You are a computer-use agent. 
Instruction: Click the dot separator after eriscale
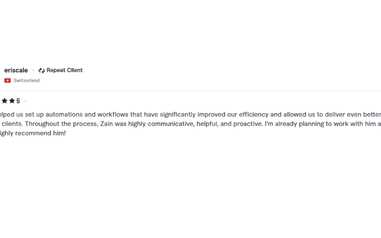[33, 70]
